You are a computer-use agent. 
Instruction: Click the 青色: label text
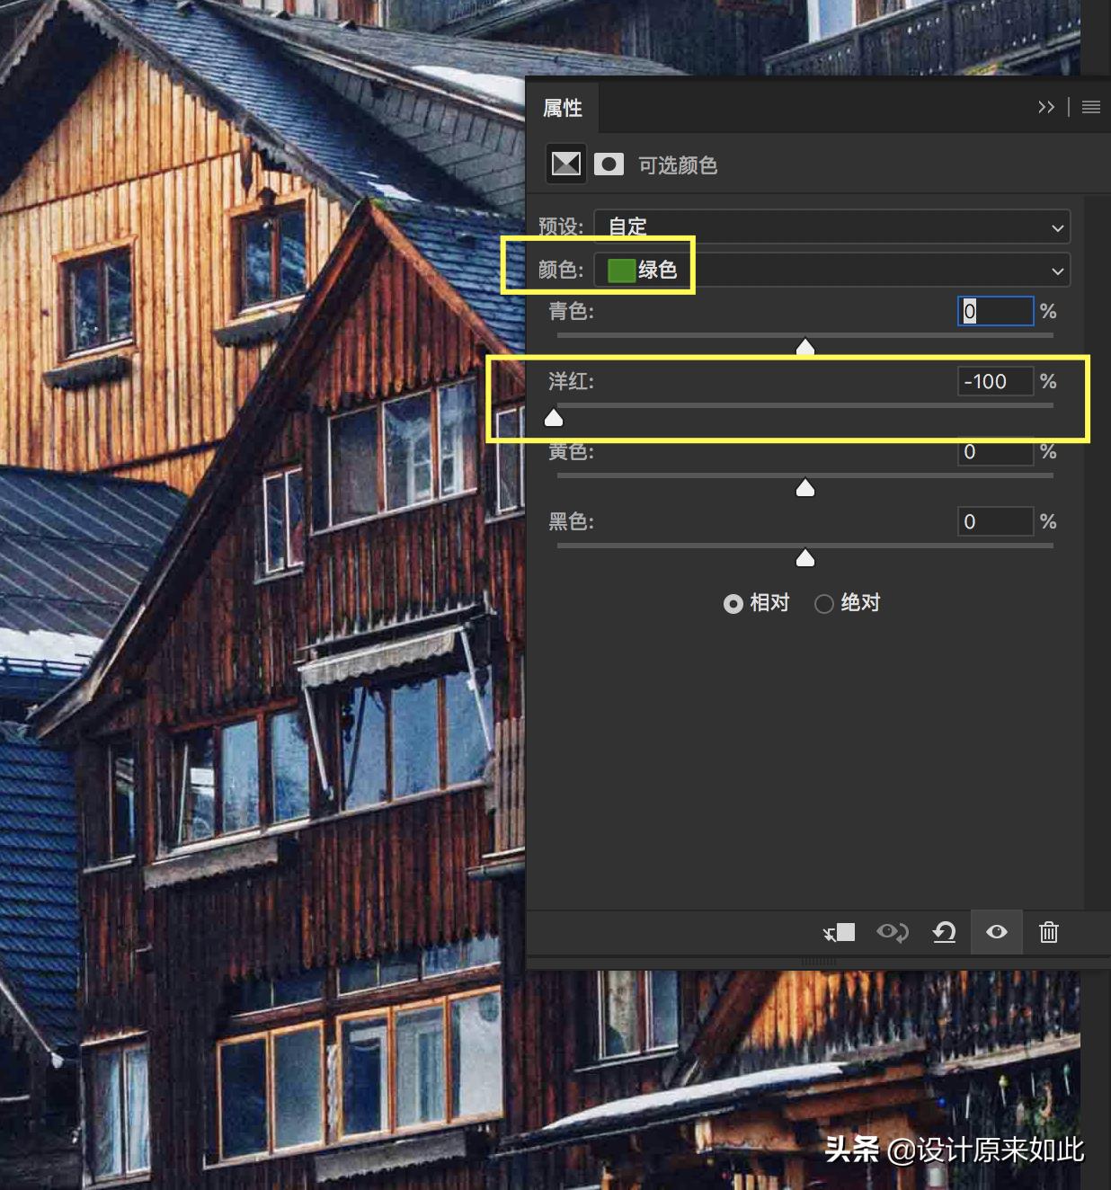coord(572,311)
